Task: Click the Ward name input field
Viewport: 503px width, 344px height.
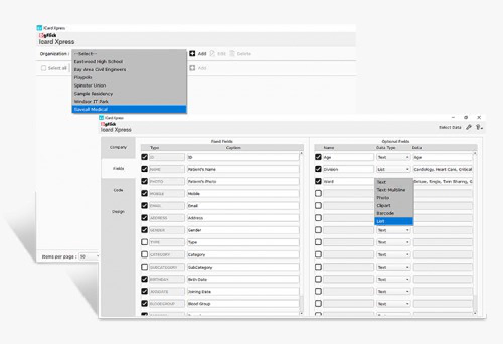Action: coord(349,182)
